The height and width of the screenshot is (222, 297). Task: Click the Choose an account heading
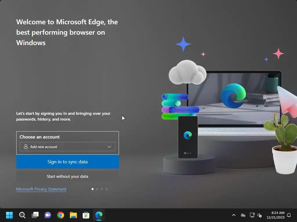39,137
